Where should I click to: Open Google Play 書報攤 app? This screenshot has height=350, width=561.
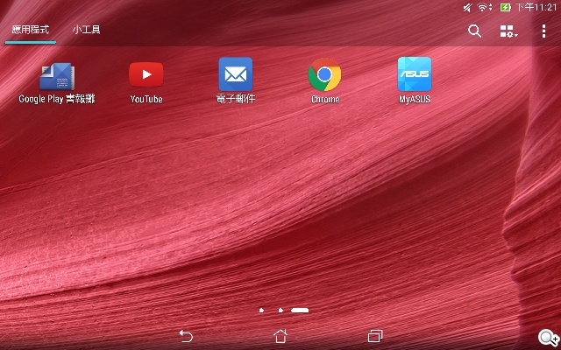pos(57,76)
